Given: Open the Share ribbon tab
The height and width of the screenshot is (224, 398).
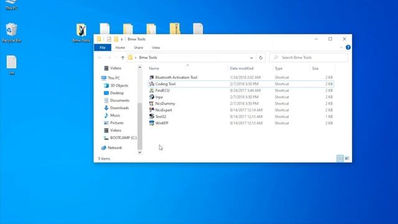Looking at the screenshot, I should click(138, 47).
